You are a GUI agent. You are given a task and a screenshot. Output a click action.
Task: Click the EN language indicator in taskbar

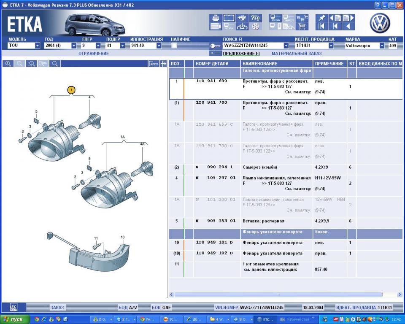283,319
